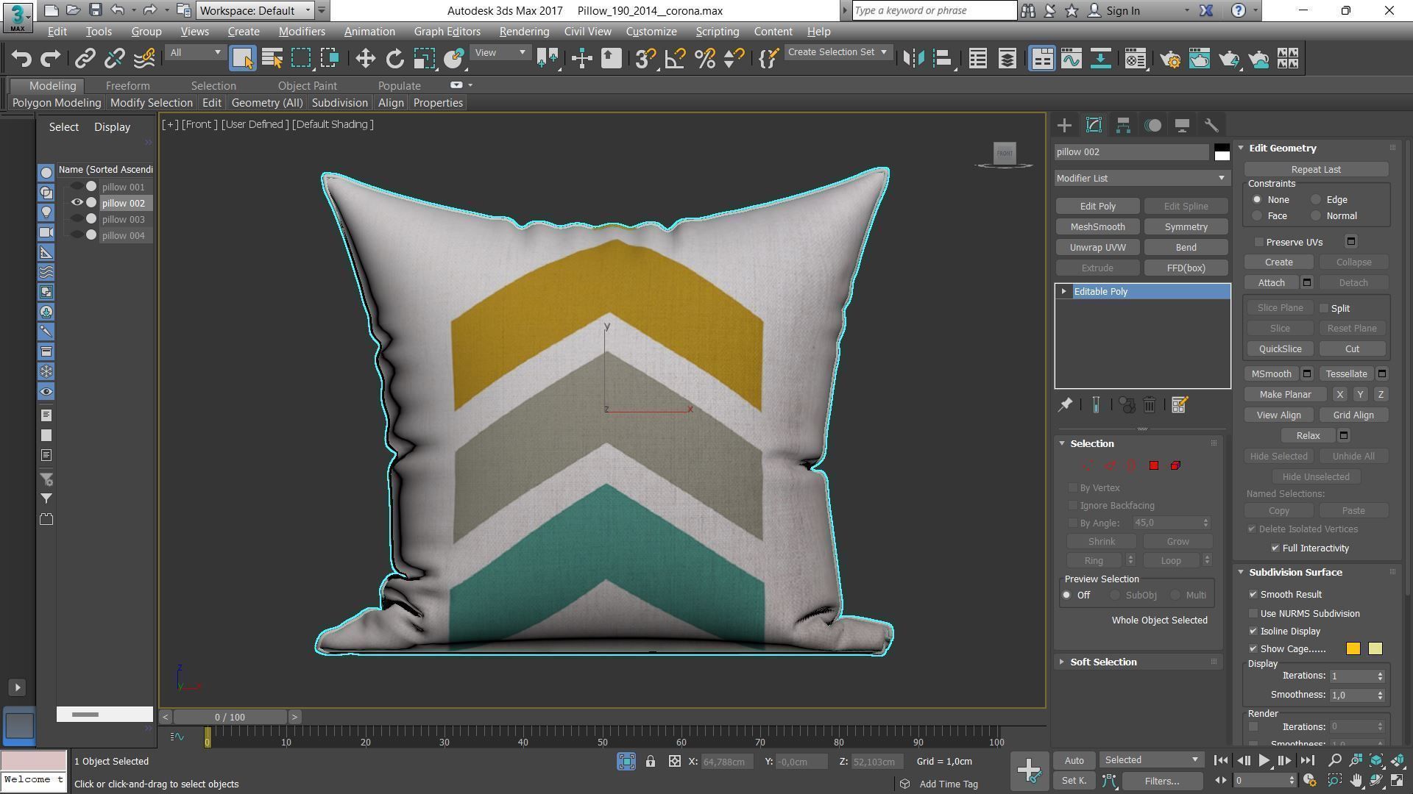This screenshot has height=794, width=1413.
Task: Open the Material Editor icon
Action: [1135, 58]
